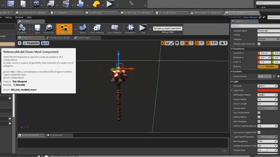The width and height of the screenshot is (280, 157).
Task: Toggle the scale snap arrow icon
Action: (x=208, y=43)
